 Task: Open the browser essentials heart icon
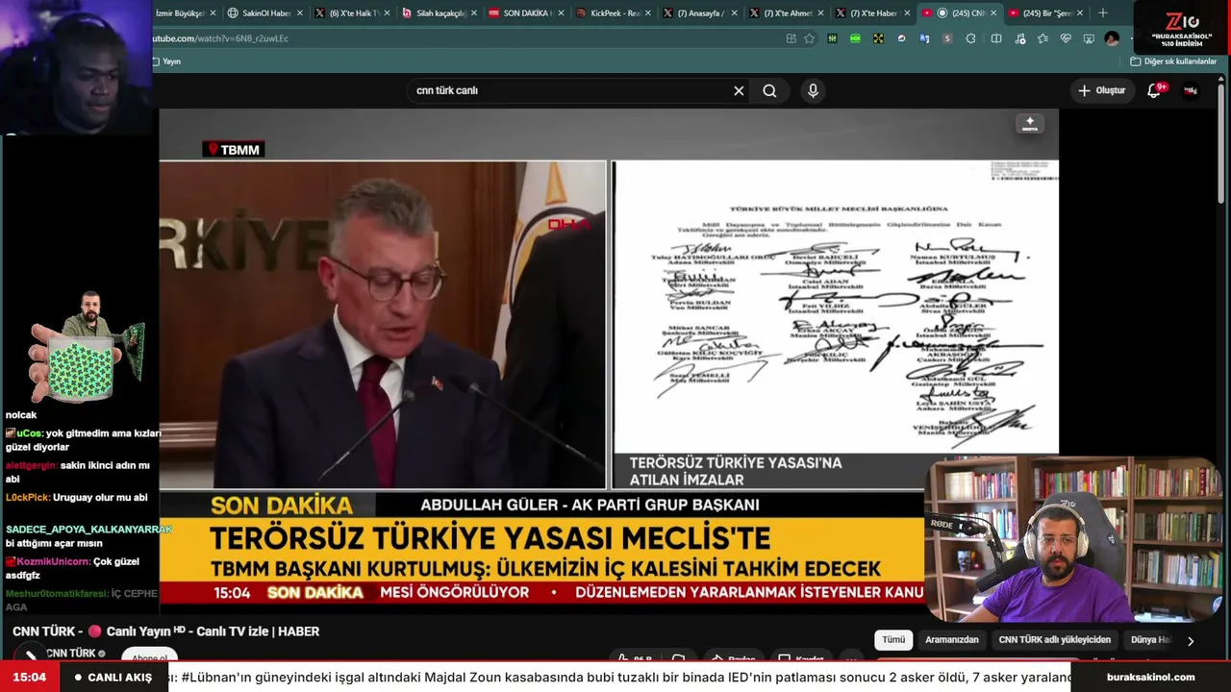pos(1066,38)
